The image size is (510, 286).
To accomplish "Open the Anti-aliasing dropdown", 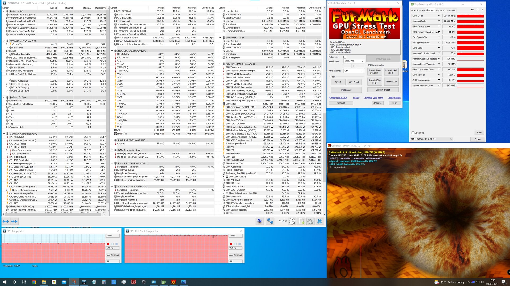I will pyautogui.click(x=354, y=71).
